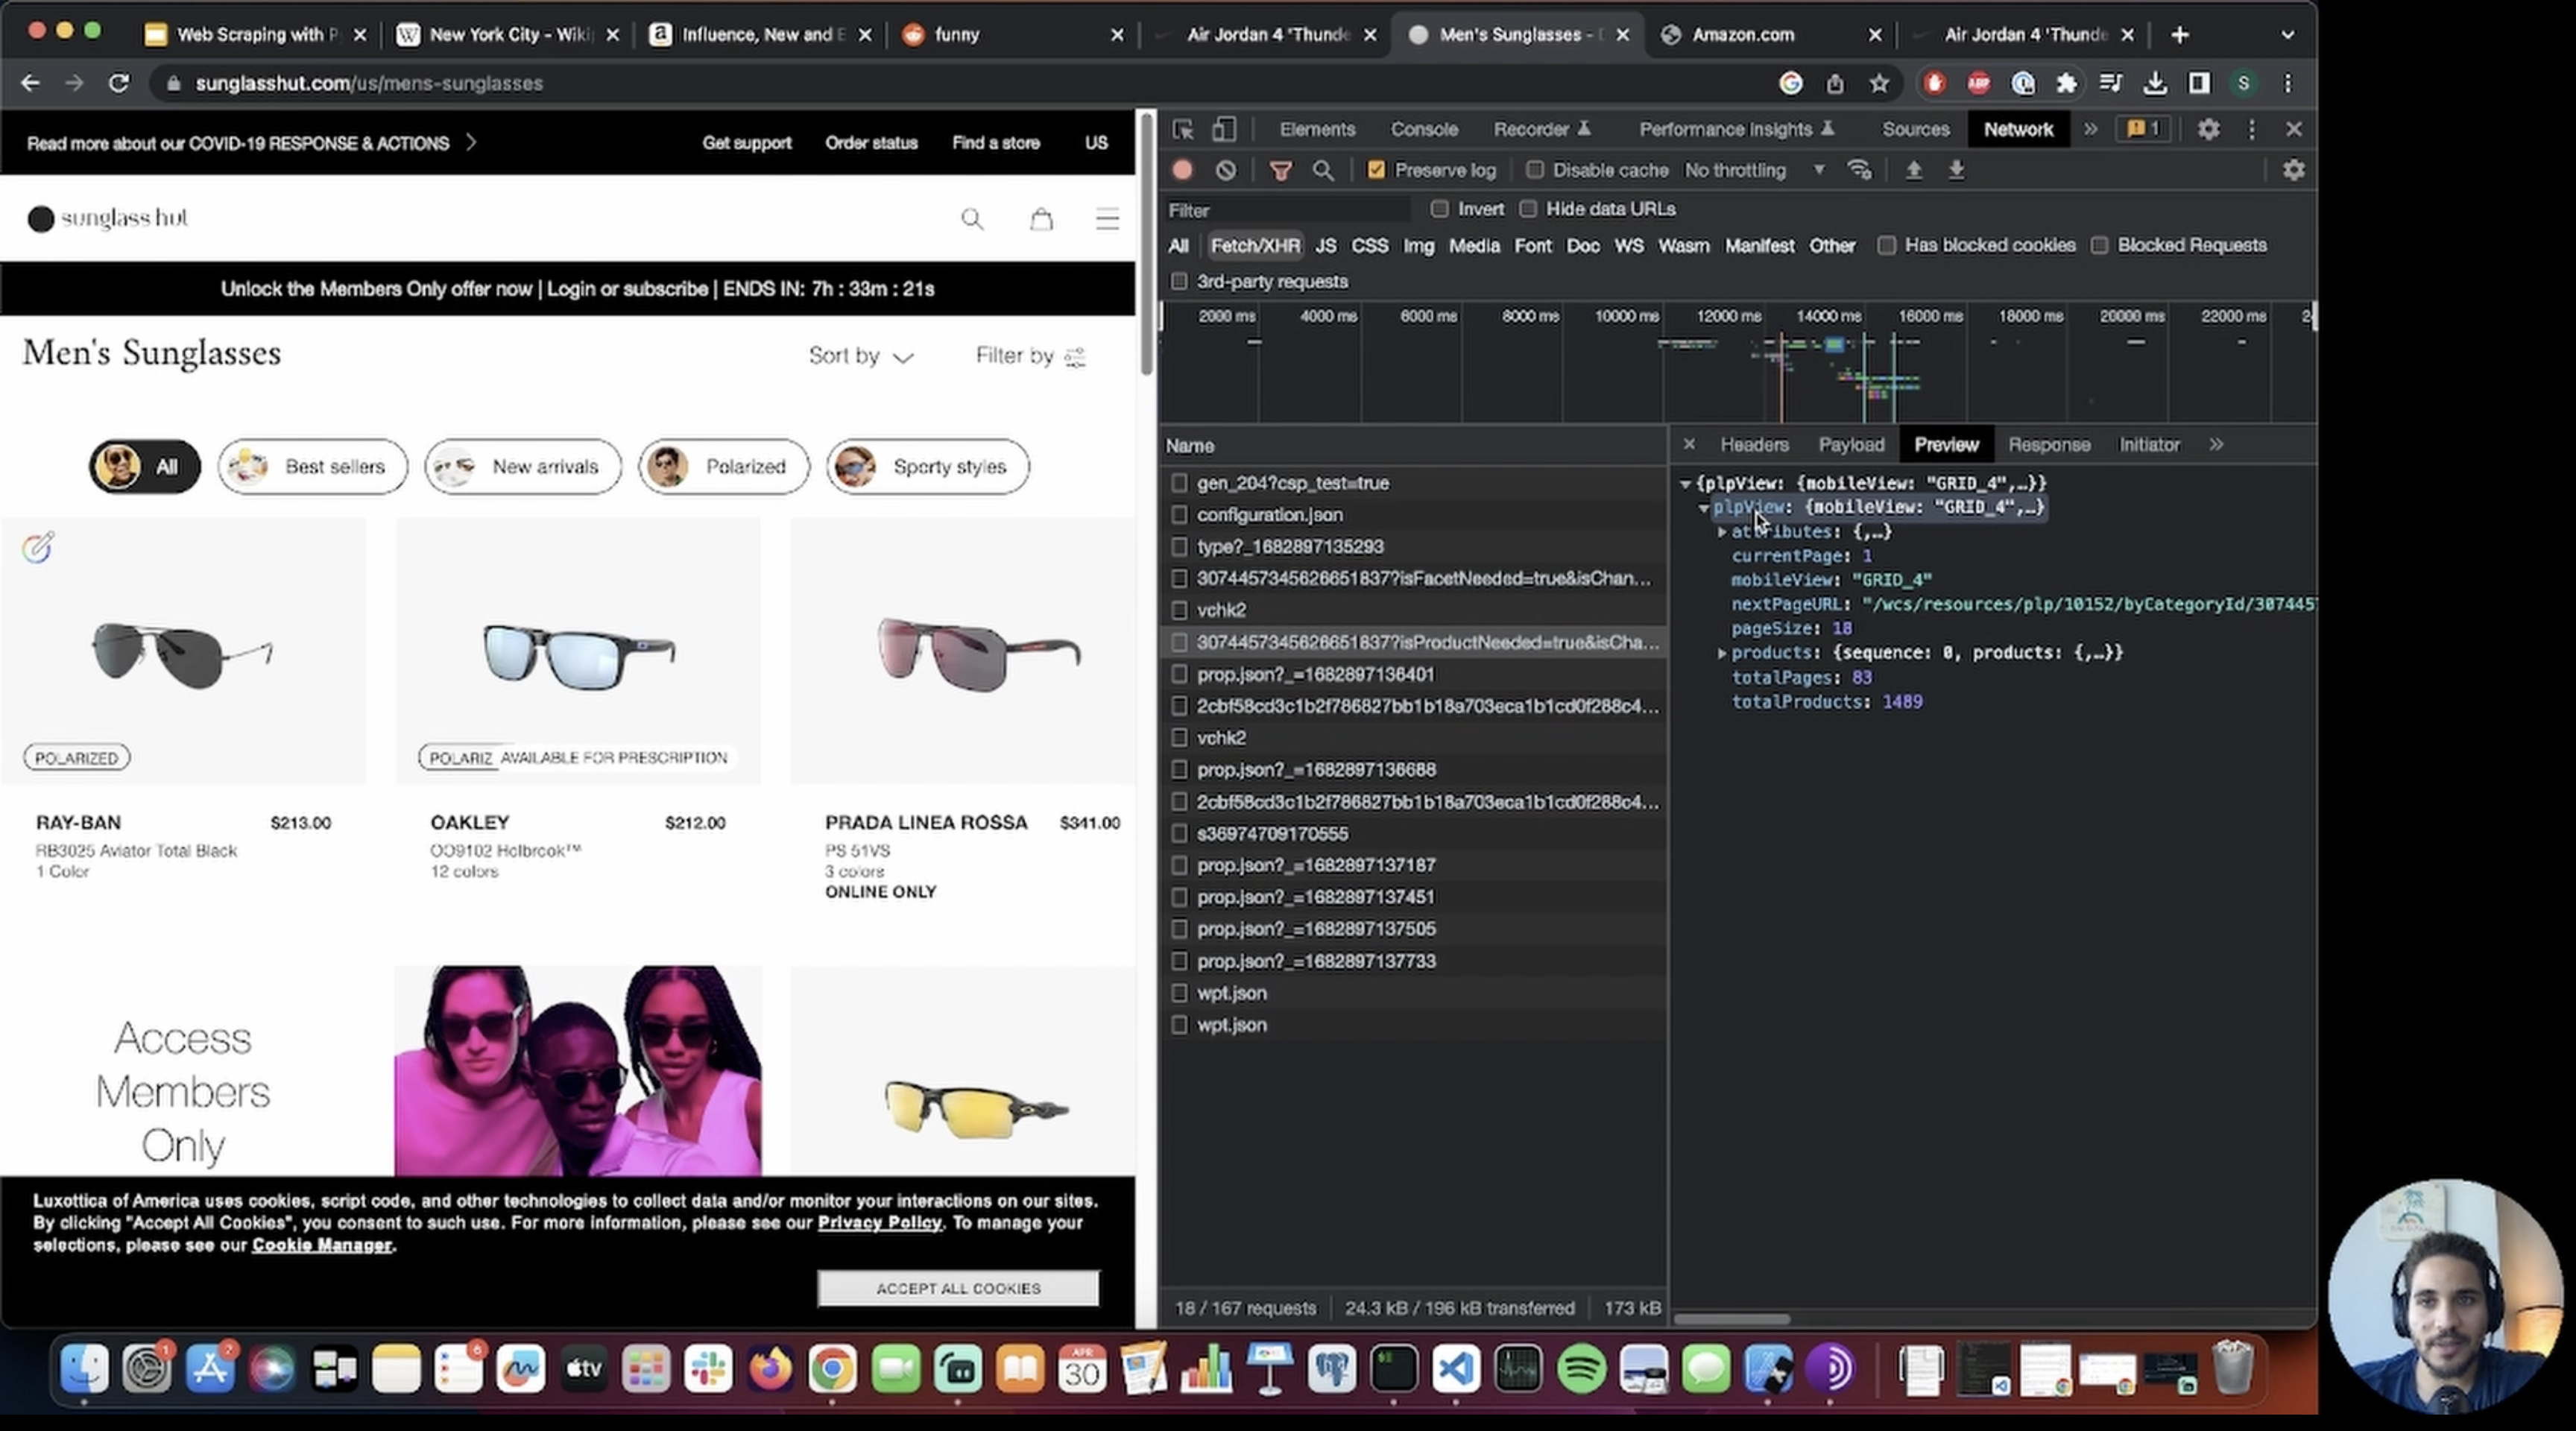Screen dimensions: 2576x1431
Task: Open Firefox from the dock
Action: pyautogui.click(x=770, y=1369)
